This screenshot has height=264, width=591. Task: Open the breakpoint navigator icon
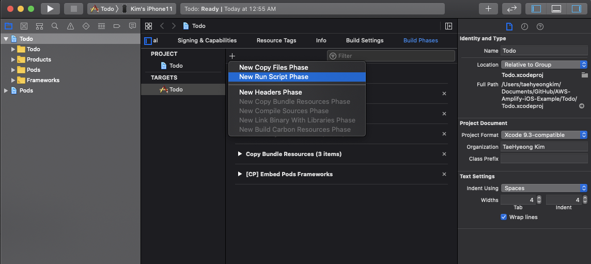(117, 26)
